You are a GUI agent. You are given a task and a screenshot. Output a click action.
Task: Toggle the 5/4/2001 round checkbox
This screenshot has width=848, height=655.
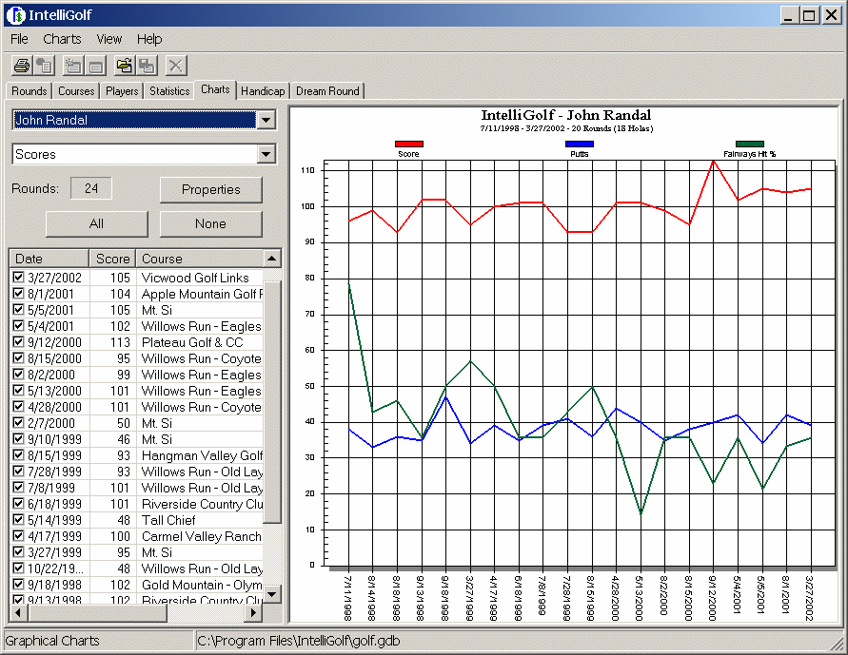click(18, 326)
